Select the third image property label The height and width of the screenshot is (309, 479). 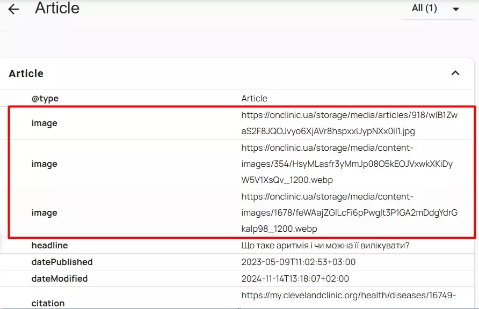tap(44, 212)
